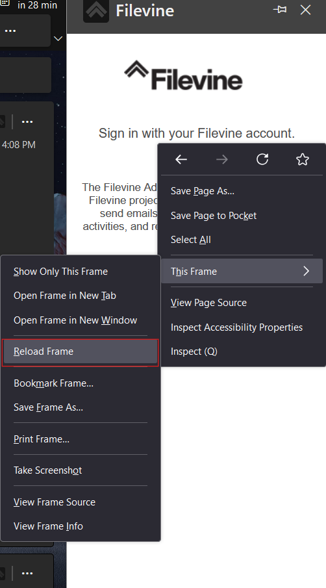Bookmark page using the star icon
This screenshot has width=326, height=588.
click(x=303, y=159)
